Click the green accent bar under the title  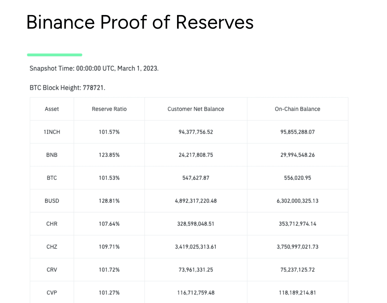pos(54,55)
